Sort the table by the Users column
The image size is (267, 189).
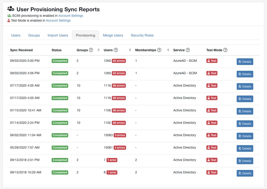pos(130,50)
